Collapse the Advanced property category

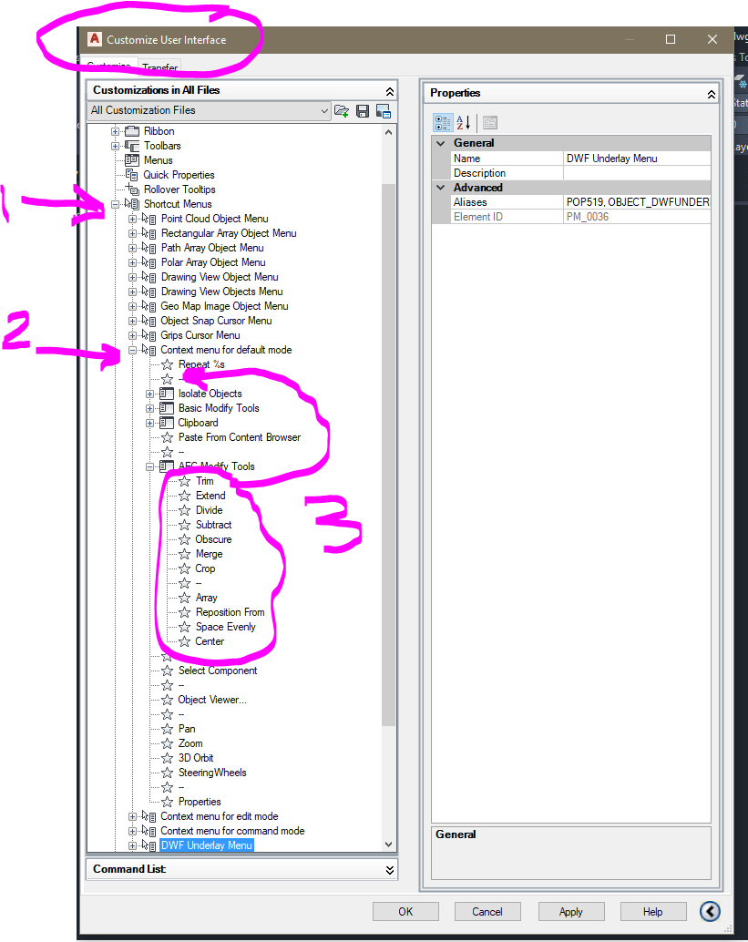click(441, 188)
